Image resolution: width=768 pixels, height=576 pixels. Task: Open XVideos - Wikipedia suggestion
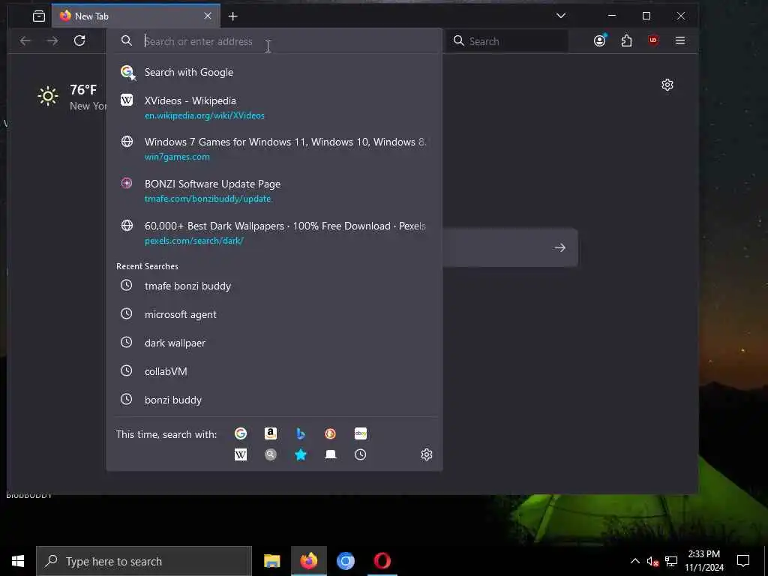pos(274,107)
